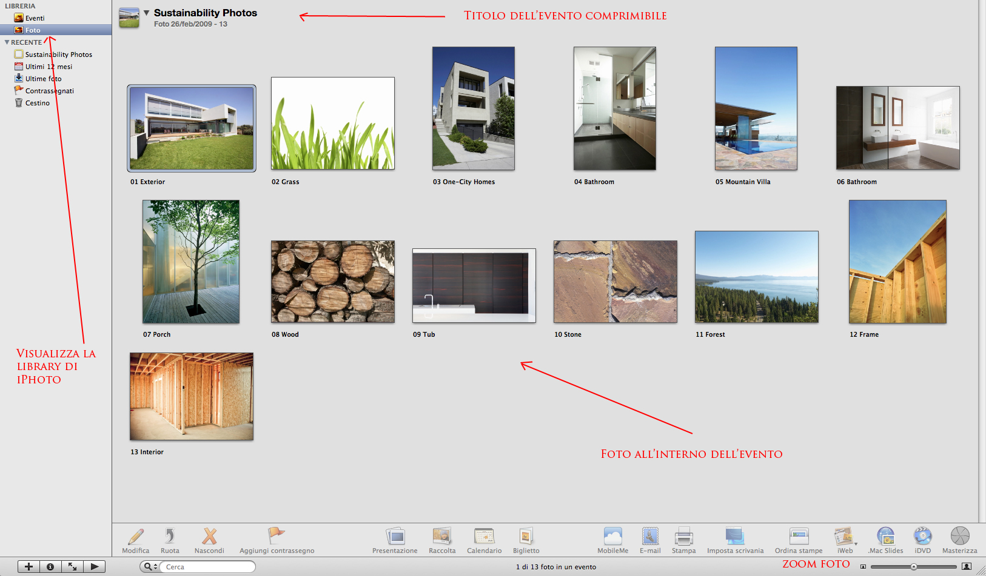Viewport: 986px width, 576px height.
Task: Select the 02 Grass photo
Action: (x=333, y=123)
